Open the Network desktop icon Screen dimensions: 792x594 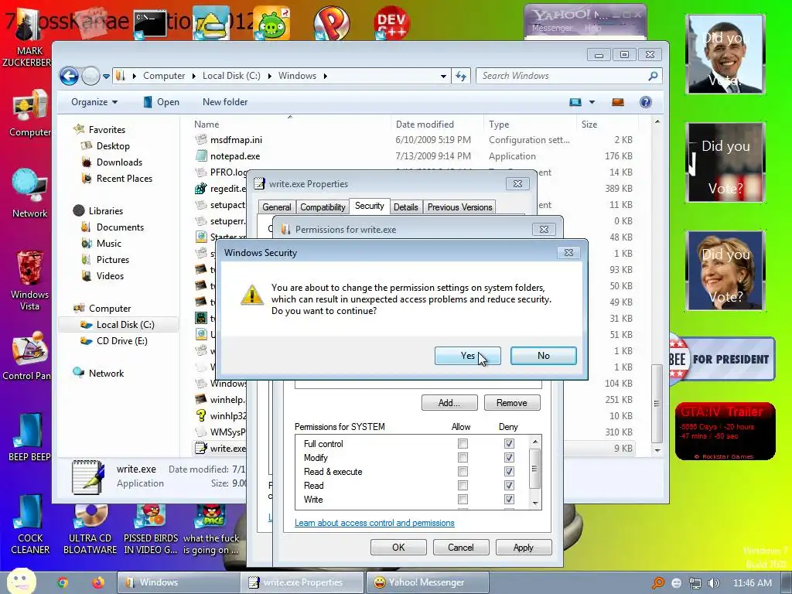[30, 194]
